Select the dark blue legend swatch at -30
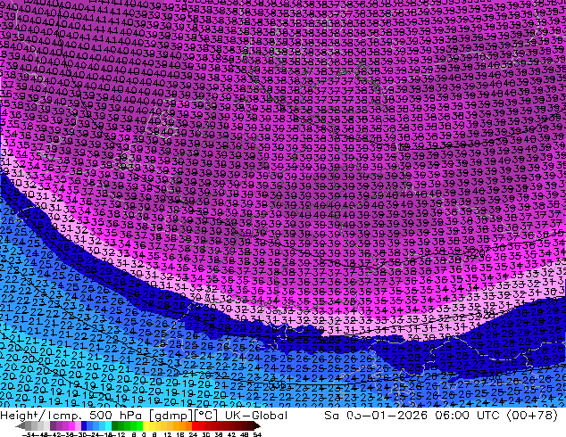Screen dimensions: 566x437 84,425
